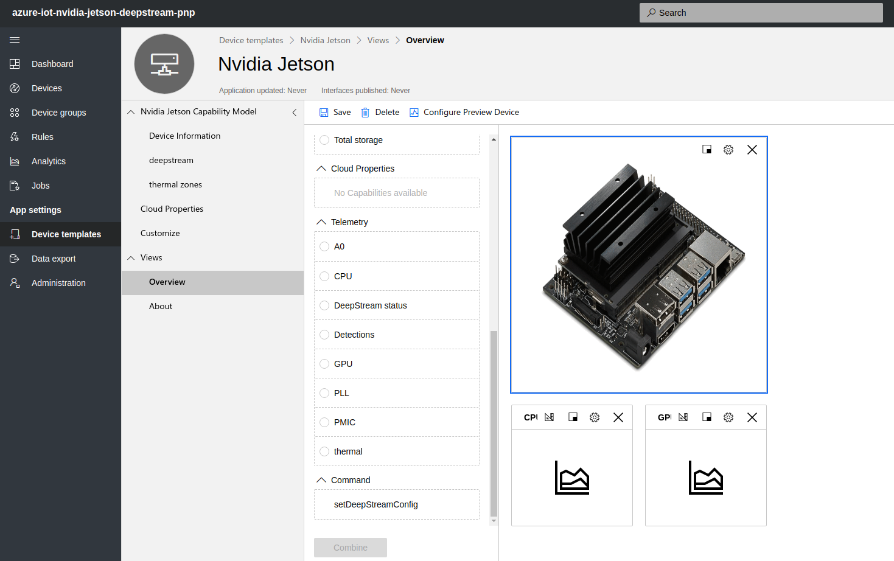Click the Data export icon
This screenshot has width=894, height=561.
point(15,259)
